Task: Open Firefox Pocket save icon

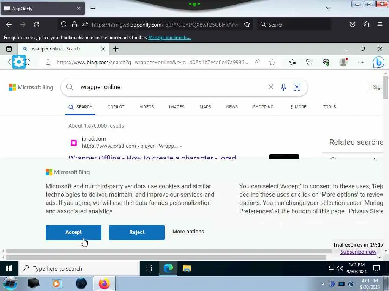Action: click(x=352, y=25)
